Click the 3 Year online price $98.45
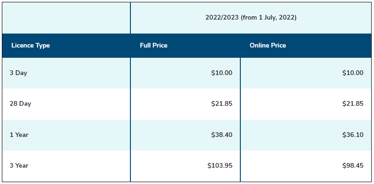Screen dimensions: 374x184 tap(353, 165)
